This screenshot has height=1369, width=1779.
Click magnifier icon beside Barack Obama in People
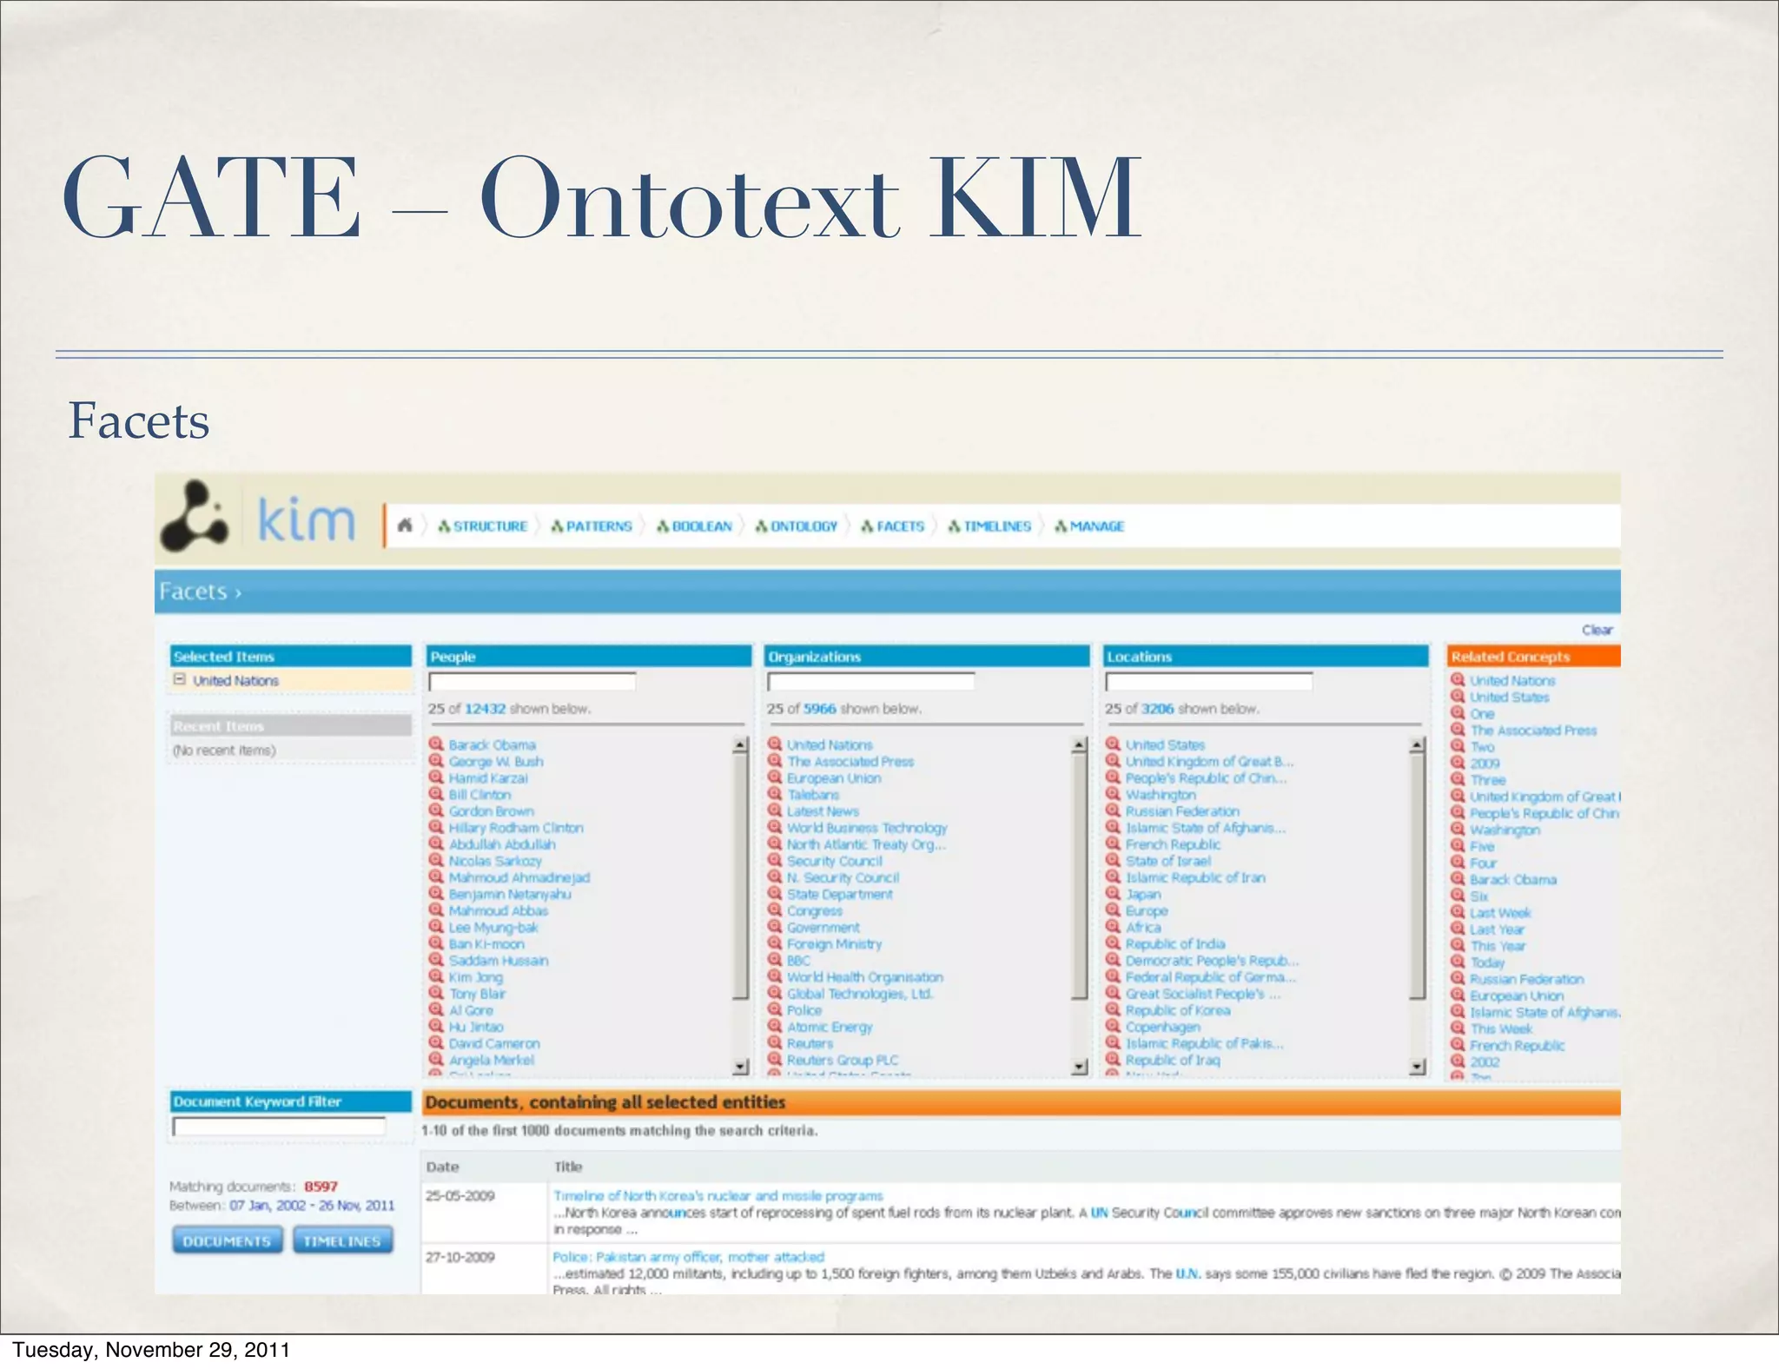point(436,744)
